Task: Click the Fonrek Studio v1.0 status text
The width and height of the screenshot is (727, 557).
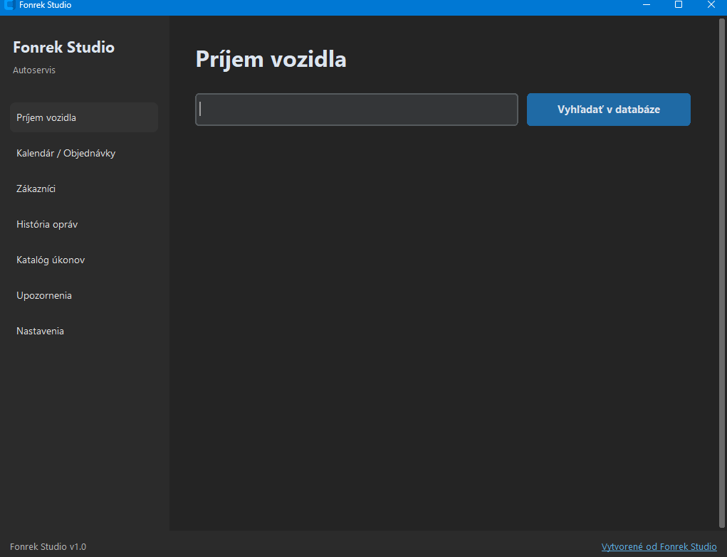Action: [x=48, y=547]
